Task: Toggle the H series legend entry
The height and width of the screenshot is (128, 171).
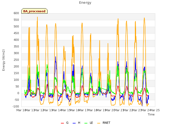Action: (76, 123)
